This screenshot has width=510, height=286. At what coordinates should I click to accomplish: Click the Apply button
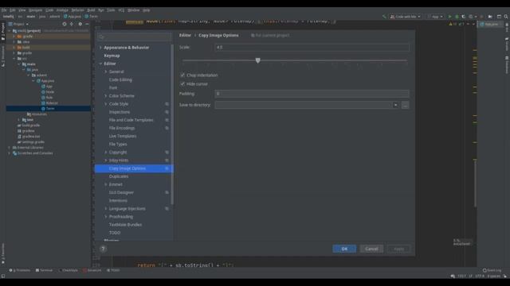[x=398, y=249]
